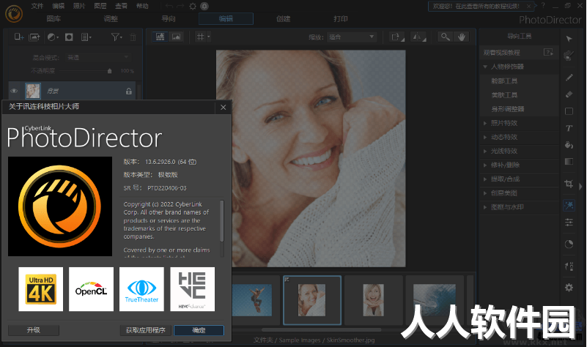This screenshot has height=347, width=587.
Task: Select the zoom magnifier tool
Action: 445,37
